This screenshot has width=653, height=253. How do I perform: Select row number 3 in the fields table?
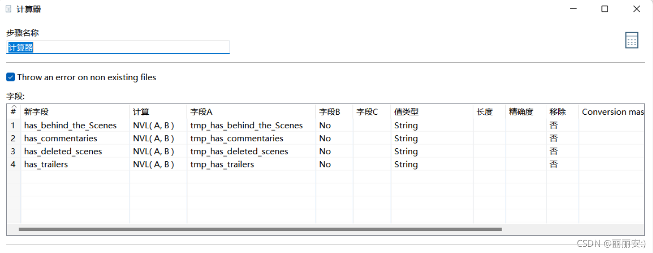pos(13,151)
